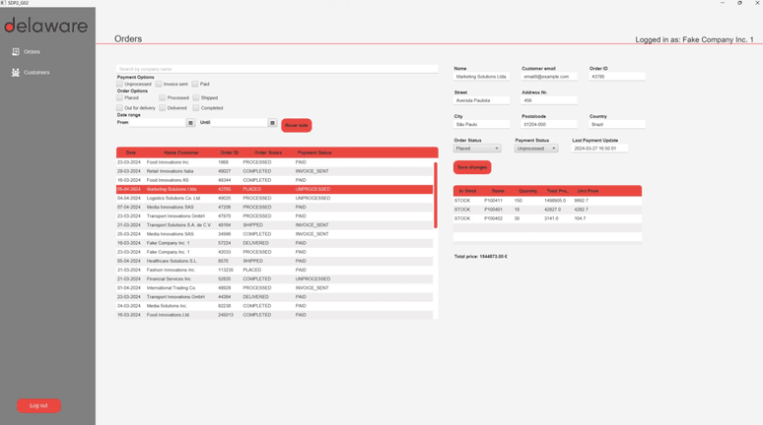Click the Name field showing Marketing Solutions Ltda
This screenshot has width=763, height=425.
click(482, 77)
